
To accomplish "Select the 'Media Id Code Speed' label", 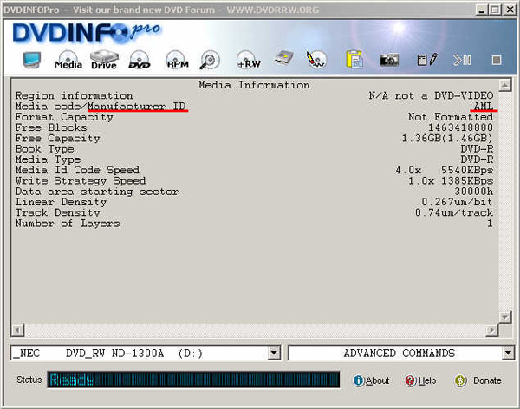I will click(77, 170).
